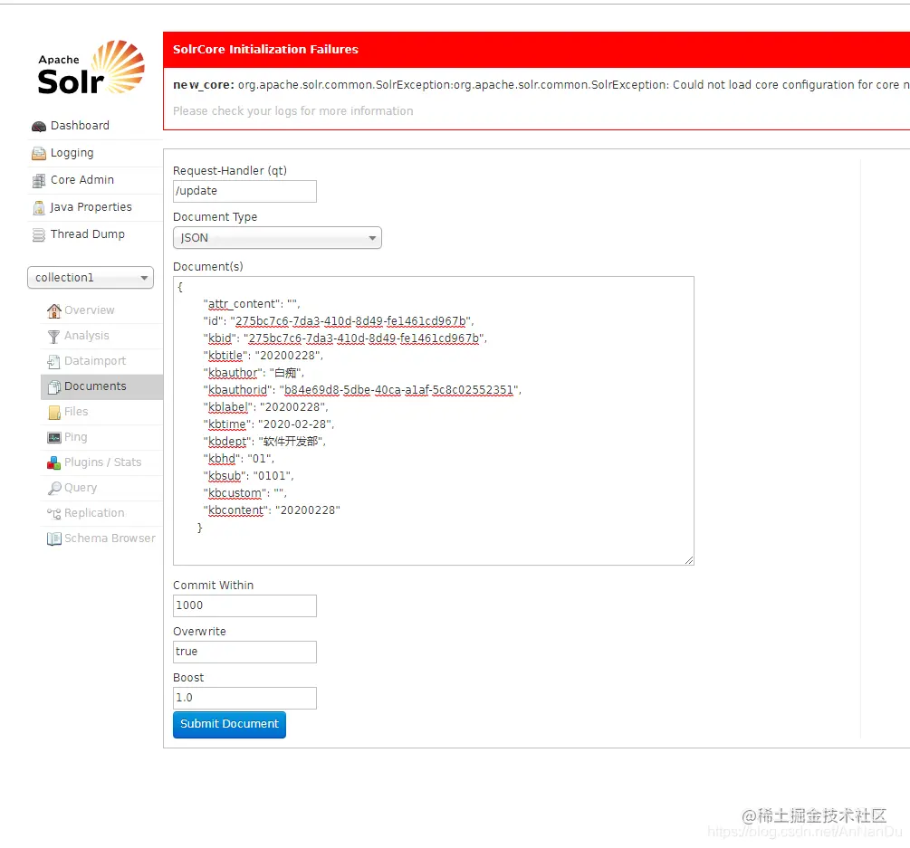Viewport: 910px width, 848px height.
Task: Click the Schema Browser book icon
Action: 54,538
